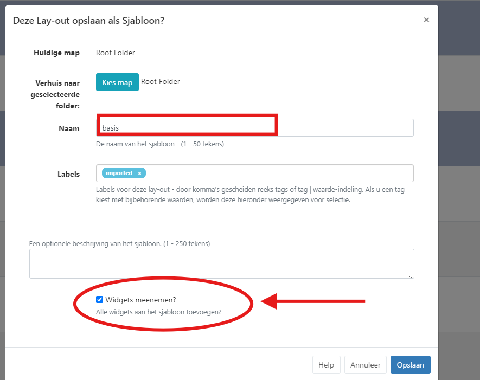Close the Sjabloon dialog with the X
Image resolution: width=480 pixels, height=380 pixels.
point(426,20)
